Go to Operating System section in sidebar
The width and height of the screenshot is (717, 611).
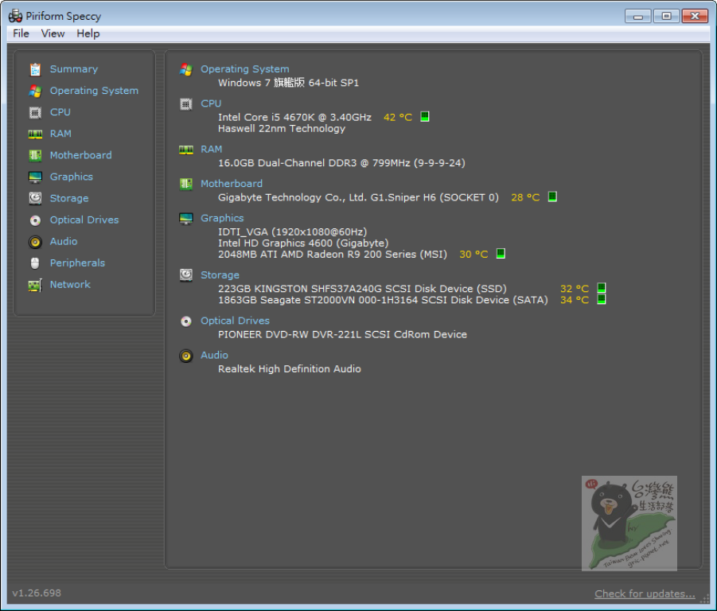pyautogui.click(x=94, y=91)
